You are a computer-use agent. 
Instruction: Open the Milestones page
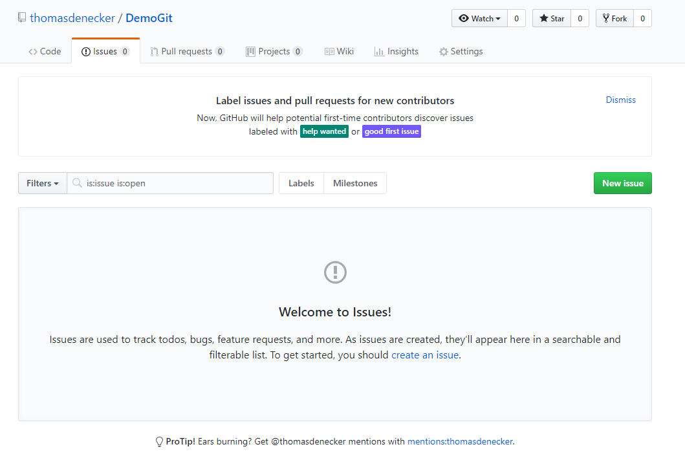pyautogui.click(x=355, y=183)
